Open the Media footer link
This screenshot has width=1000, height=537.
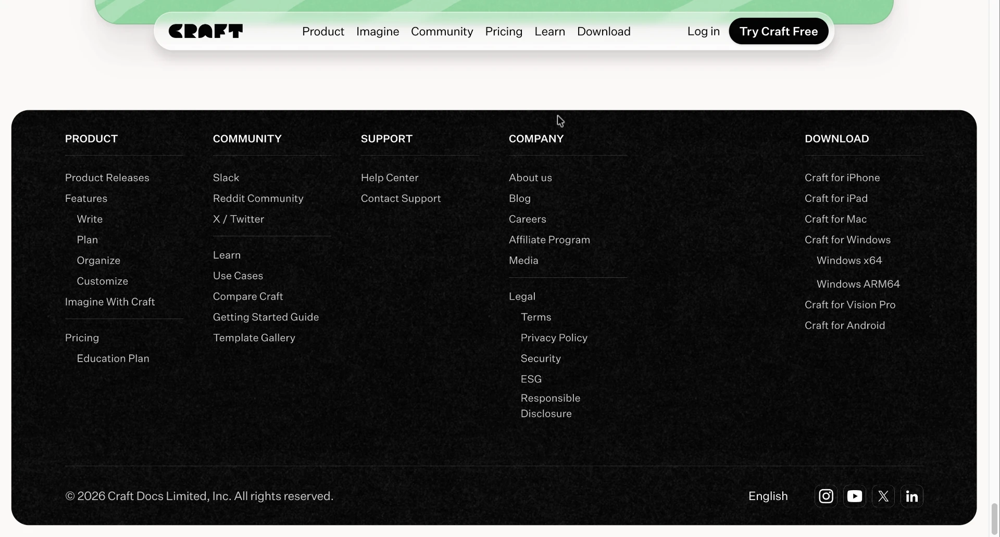523,260
